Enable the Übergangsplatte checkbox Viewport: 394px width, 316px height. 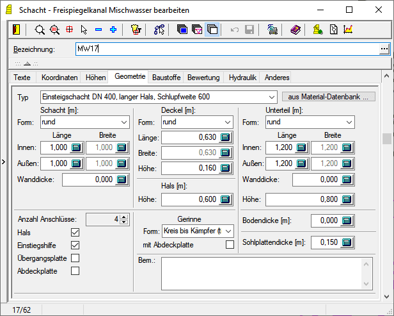click(75, 258)
